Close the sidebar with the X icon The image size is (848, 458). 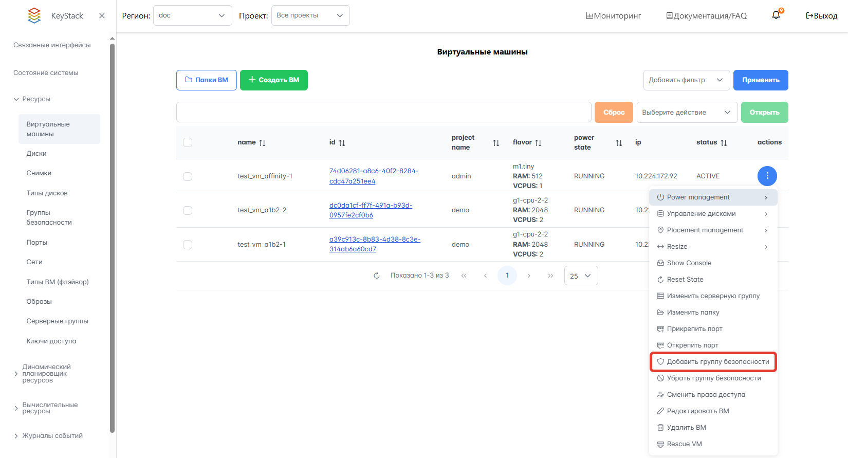click(102, 15)
